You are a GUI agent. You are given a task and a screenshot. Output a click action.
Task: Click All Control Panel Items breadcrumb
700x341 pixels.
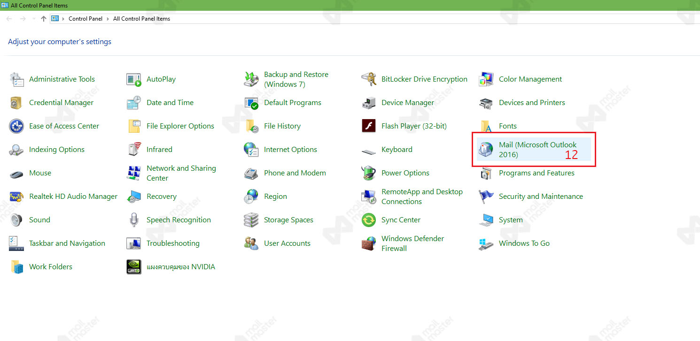[x=142, y=19]
